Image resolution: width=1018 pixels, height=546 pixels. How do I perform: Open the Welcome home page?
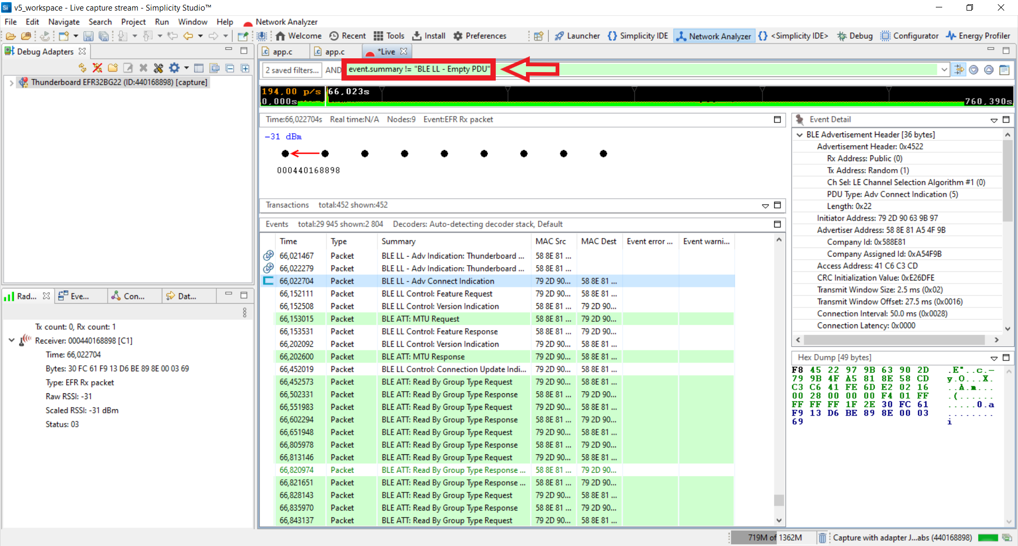(299, 36)
